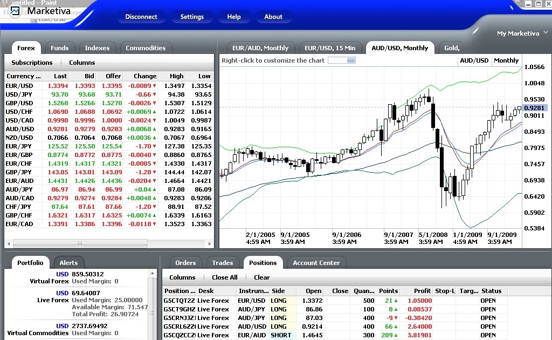Open the My Marketiva dropdown arrow

click(546, 33)
